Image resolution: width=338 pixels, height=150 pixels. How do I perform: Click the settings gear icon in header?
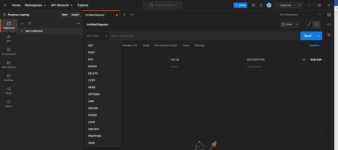click(x=253, y=5)
